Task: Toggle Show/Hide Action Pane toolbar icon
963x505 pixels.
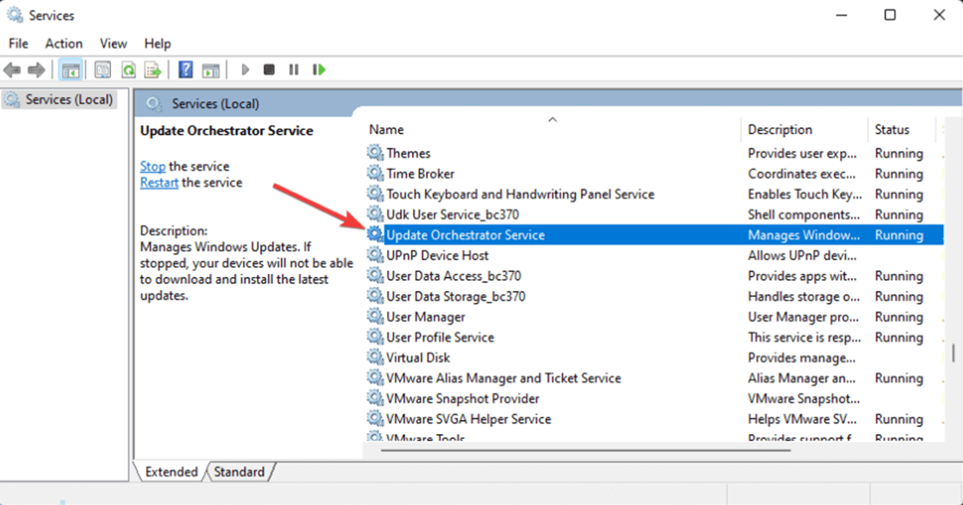Action: coord(211,70)
